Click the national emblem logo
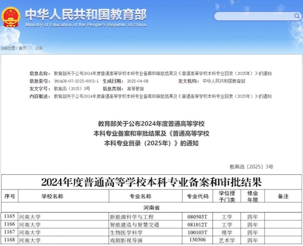This screenshot has width=303, height=246. 11,17
